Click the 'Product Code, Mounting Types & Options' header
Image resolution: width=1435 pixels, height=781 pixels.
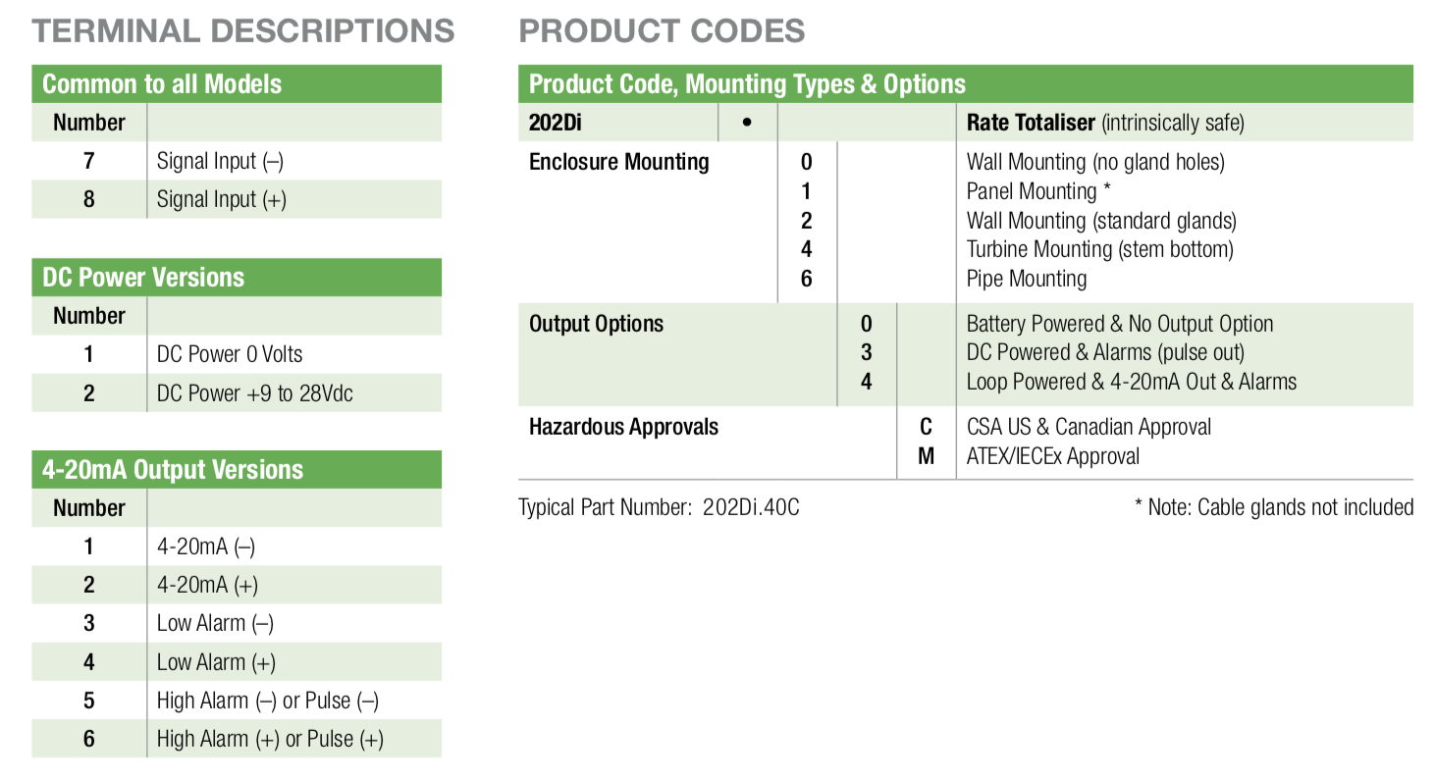pos(747,84)
